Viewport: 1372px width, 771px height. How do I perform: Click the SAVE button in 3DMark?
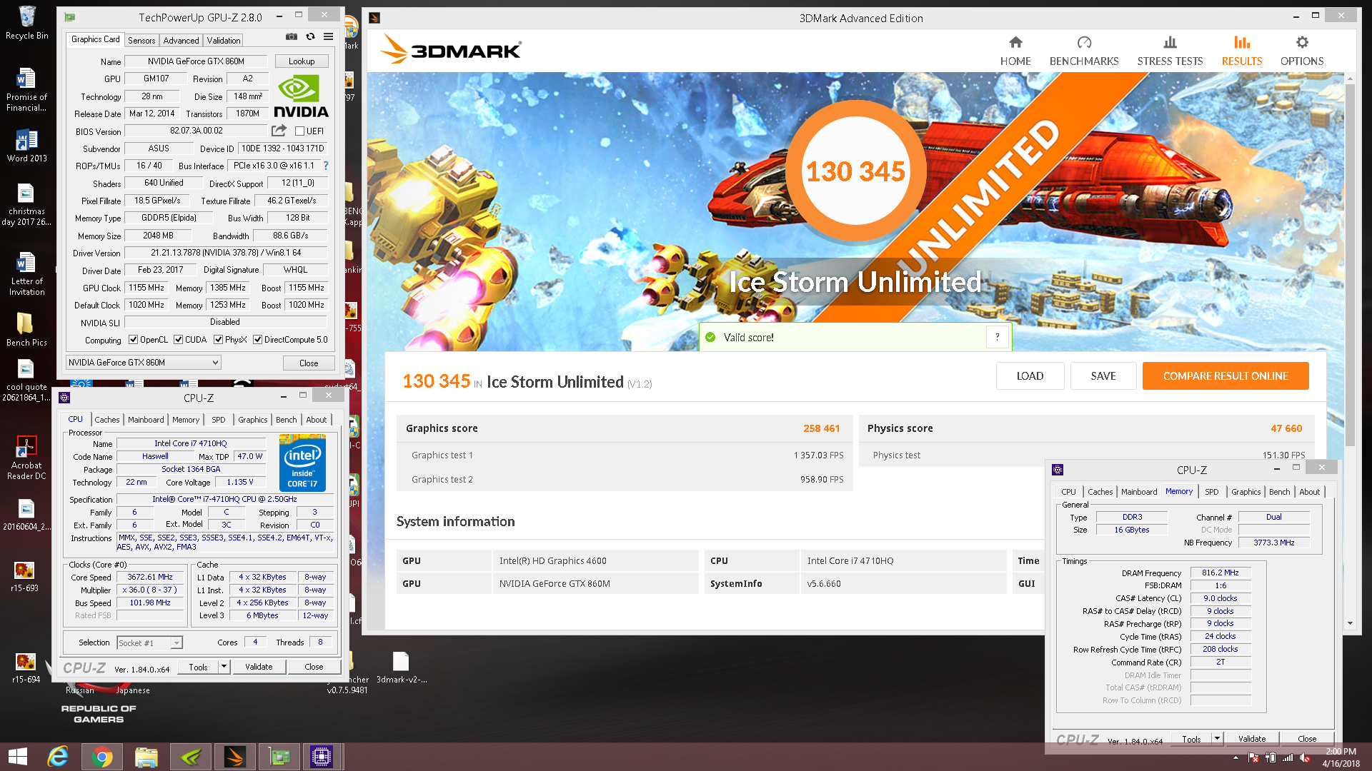click(1103, 376)
